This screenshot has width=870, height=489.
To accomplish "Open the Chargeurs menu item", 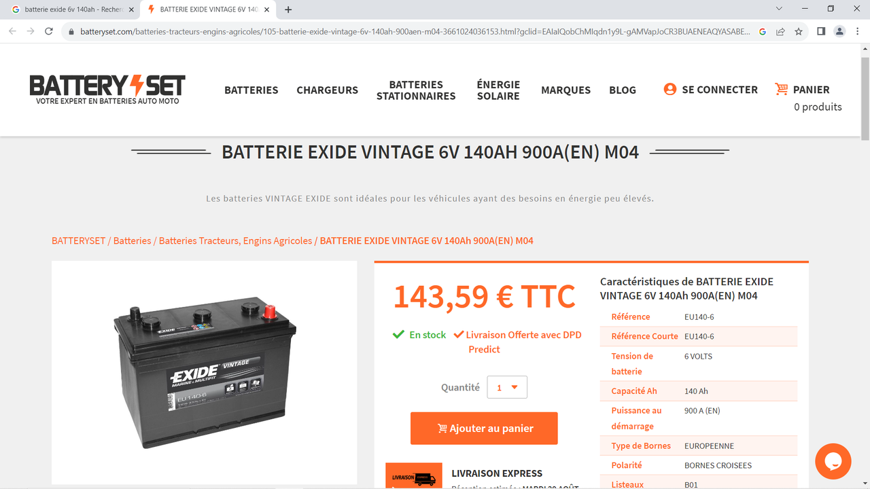I will [x=327, y=90].
